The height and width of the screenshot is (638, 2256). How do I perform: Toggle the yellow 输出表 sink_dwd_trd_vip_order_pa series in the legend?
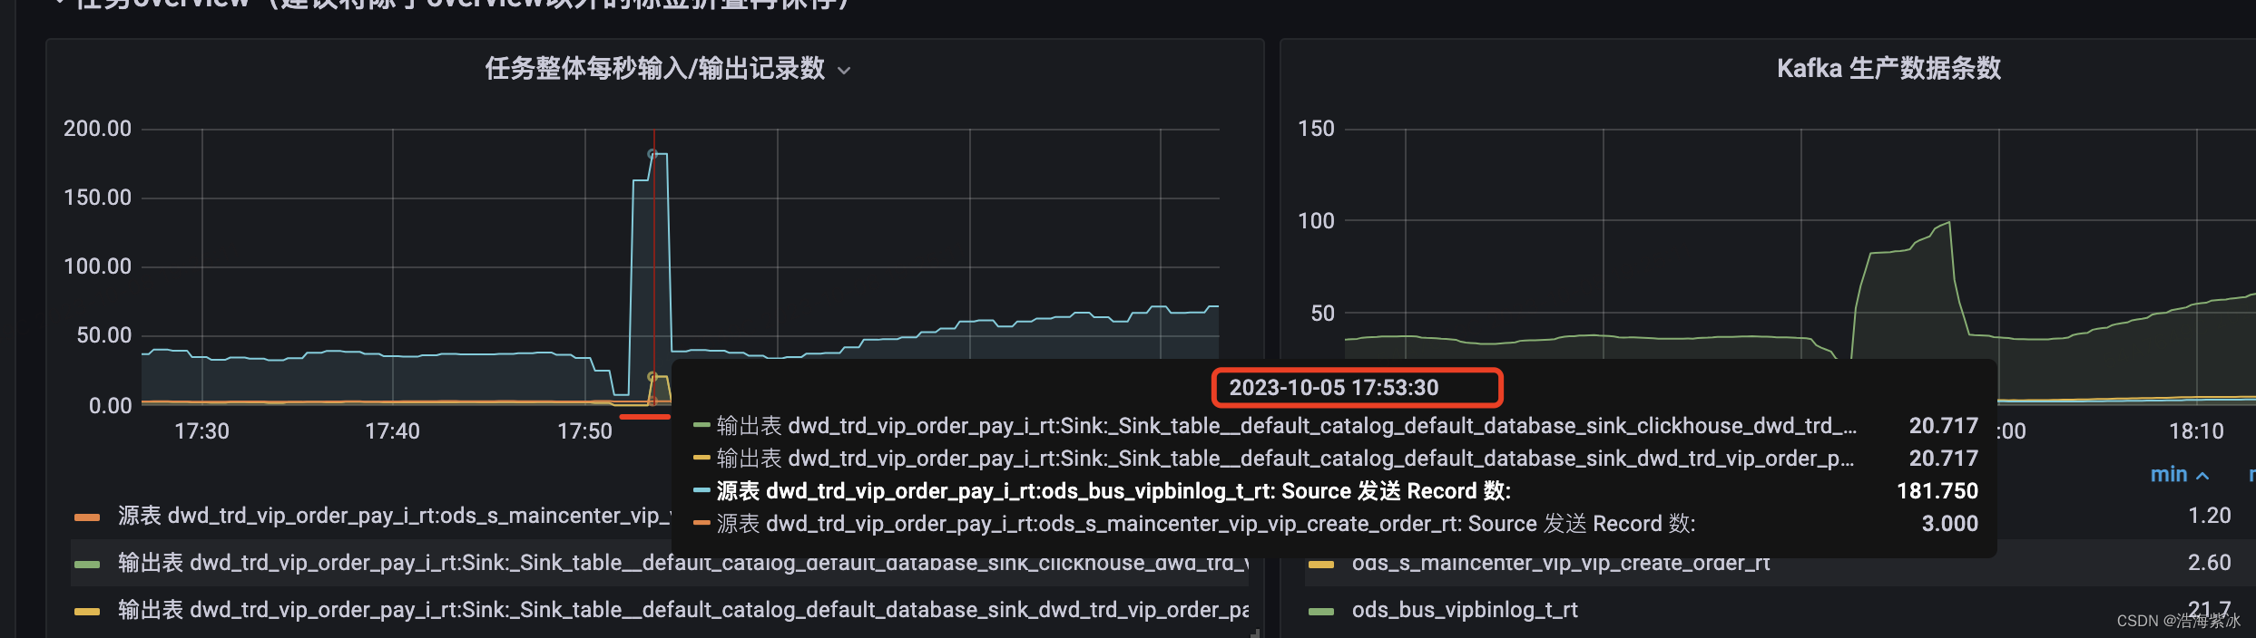pos(682,610)
